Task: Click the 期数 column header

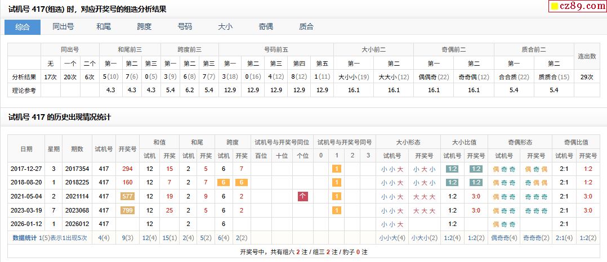Action: point(77,149)
